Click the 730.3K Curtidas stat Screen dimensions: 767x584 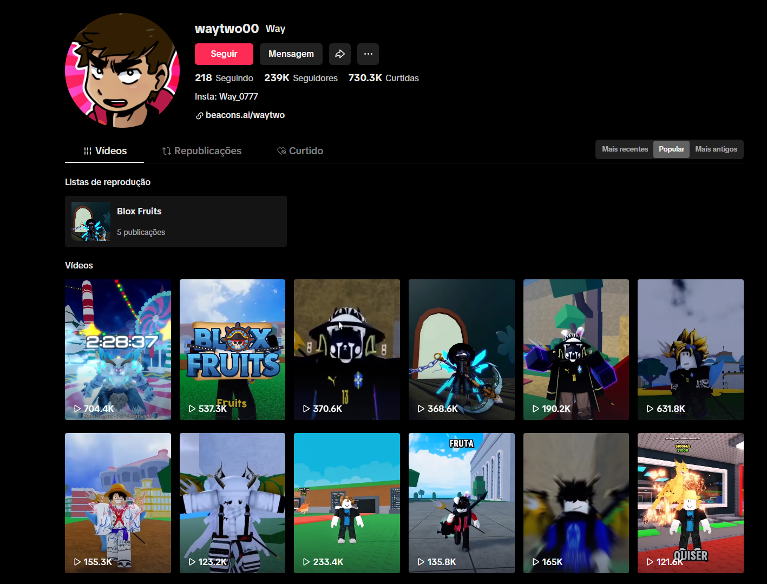pos(384,78)
